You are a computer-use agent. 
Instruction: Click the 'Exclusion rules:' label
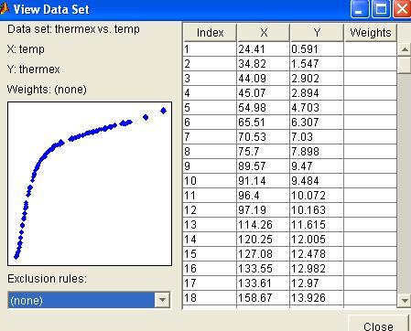click(x=47, y=278)
